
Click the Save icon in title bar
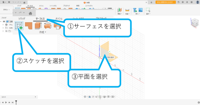9,2
